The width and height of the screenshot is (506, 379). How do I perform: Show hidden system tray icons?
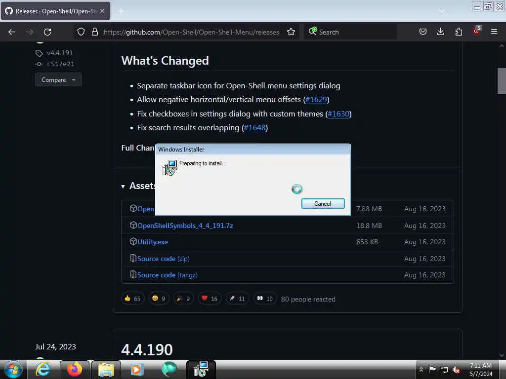pos(421,370)
